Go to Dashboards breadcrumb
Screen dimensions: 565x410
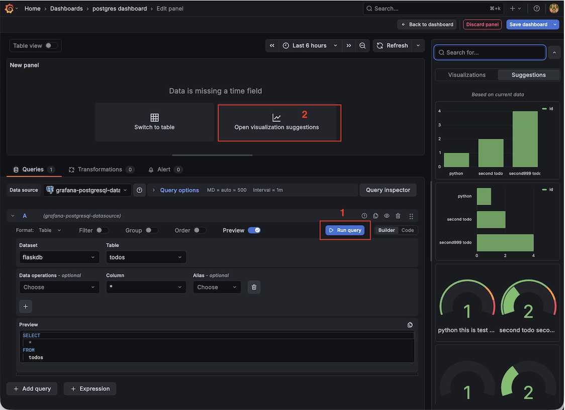[66, 8]
